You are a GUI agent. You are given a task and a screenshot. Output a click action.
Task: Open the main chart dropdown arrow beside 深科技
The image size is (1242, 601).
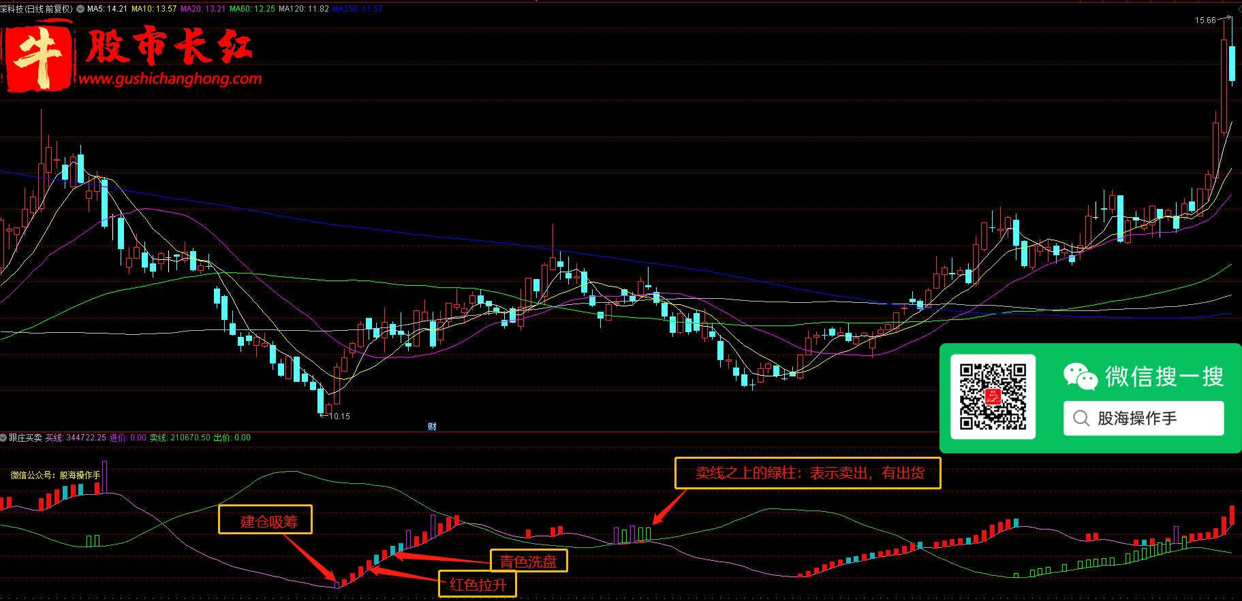pyautogui.click(x=80, y=9)
